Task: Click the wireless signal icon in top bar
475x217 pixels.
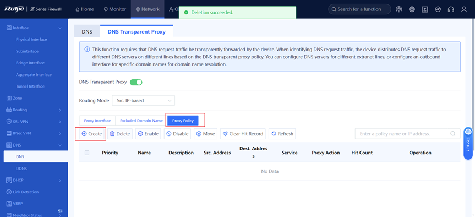Action: coord(399,9)
